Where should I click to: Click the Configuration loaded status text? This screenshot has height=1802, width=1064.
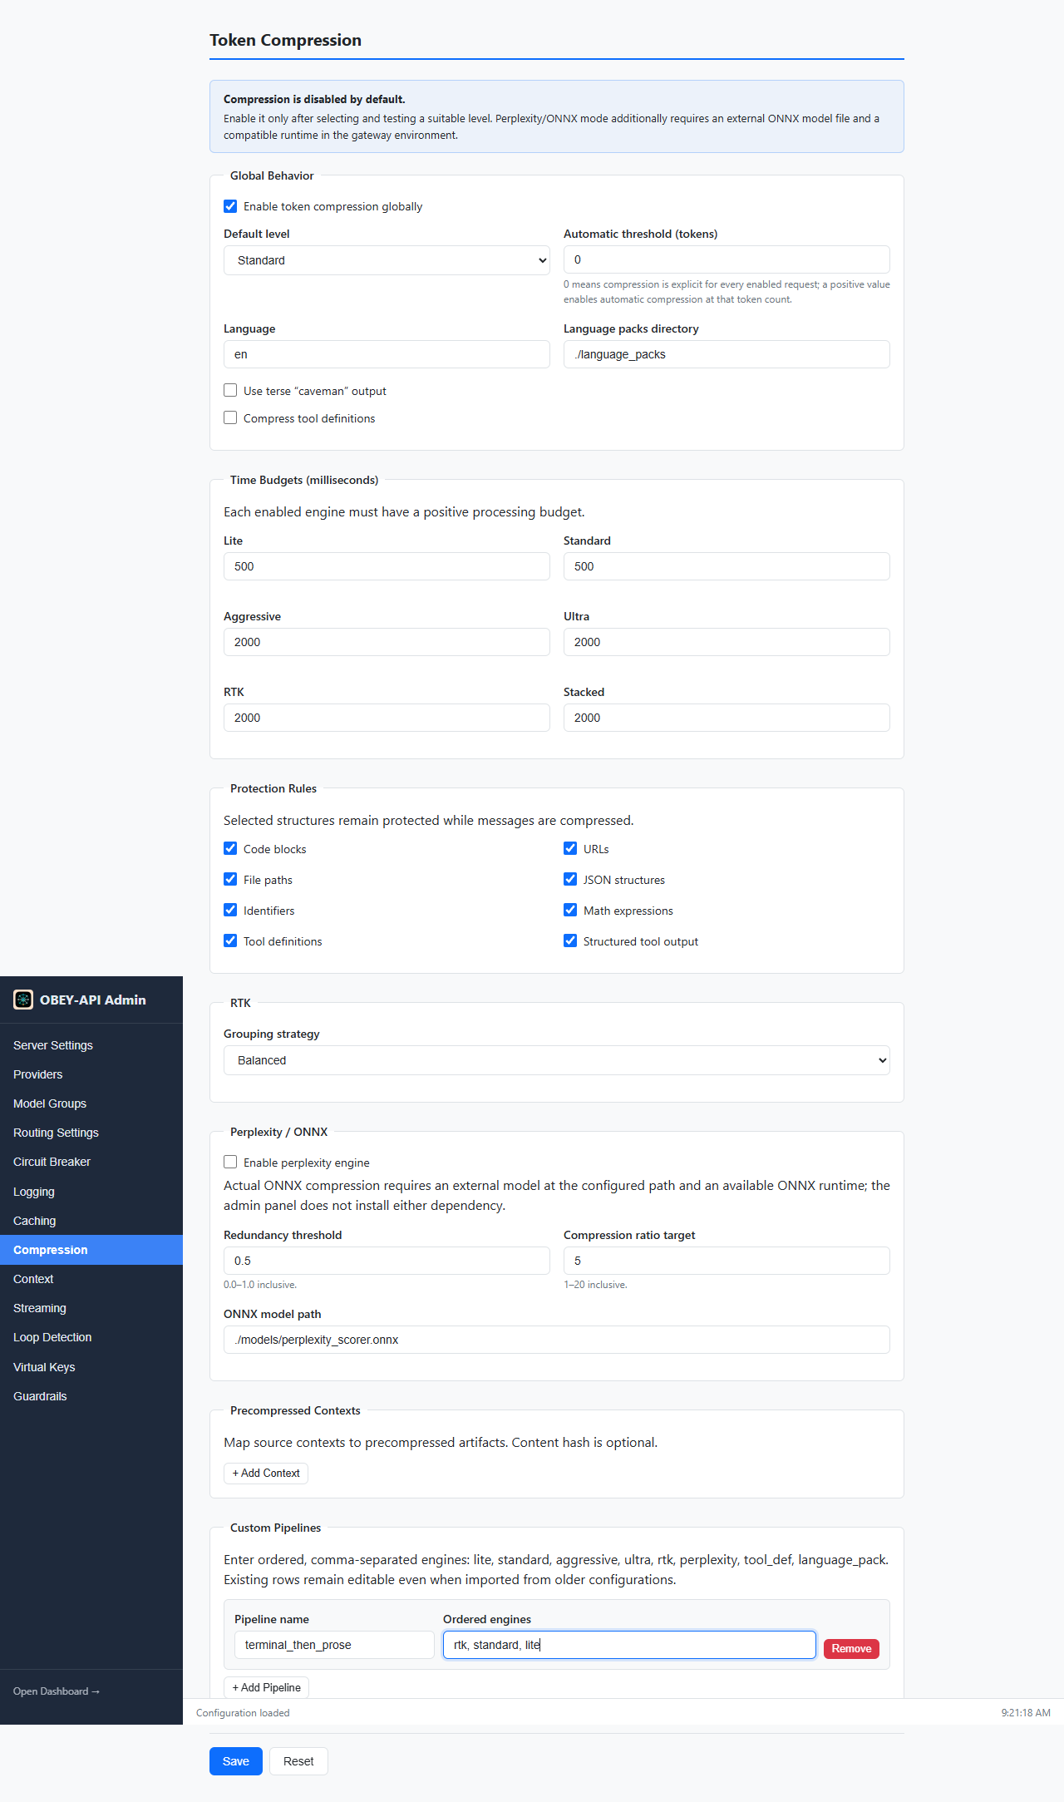(x=243, y=1713)
